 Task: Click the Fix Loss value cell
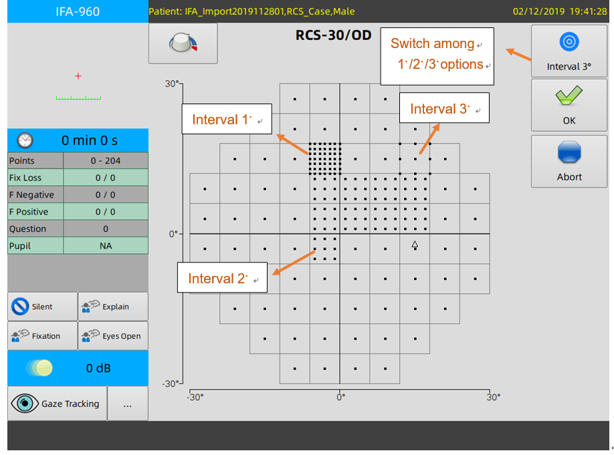pyautogui.click(x=106, y=178)
